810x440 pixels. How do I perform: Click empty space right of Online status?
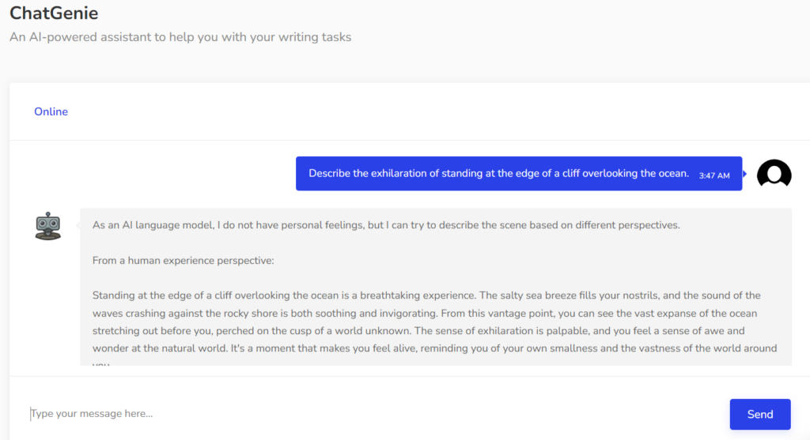pyautogui.click(x=396, y=111)
